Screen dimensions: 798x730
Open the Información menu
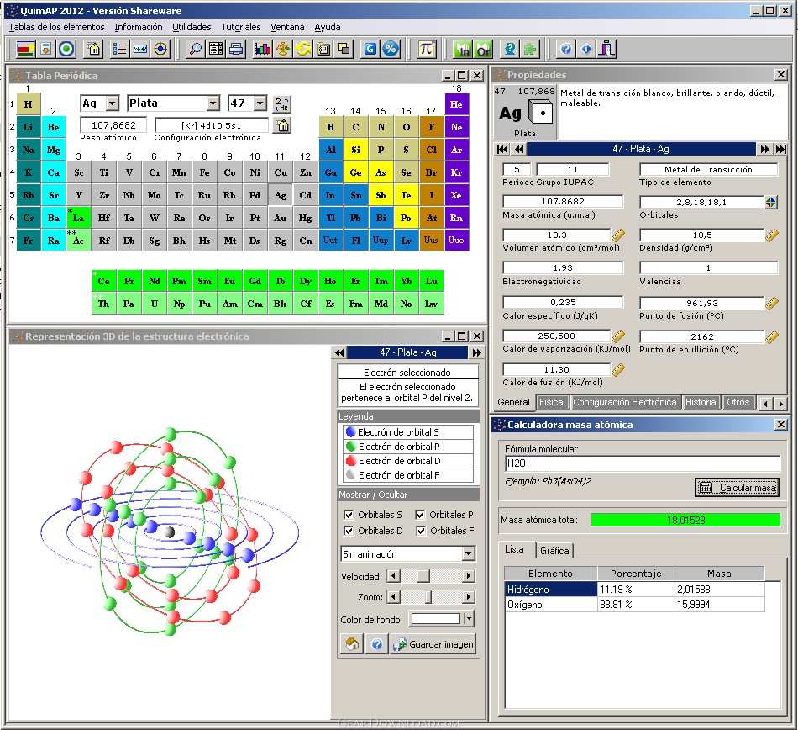coord(138,27)
